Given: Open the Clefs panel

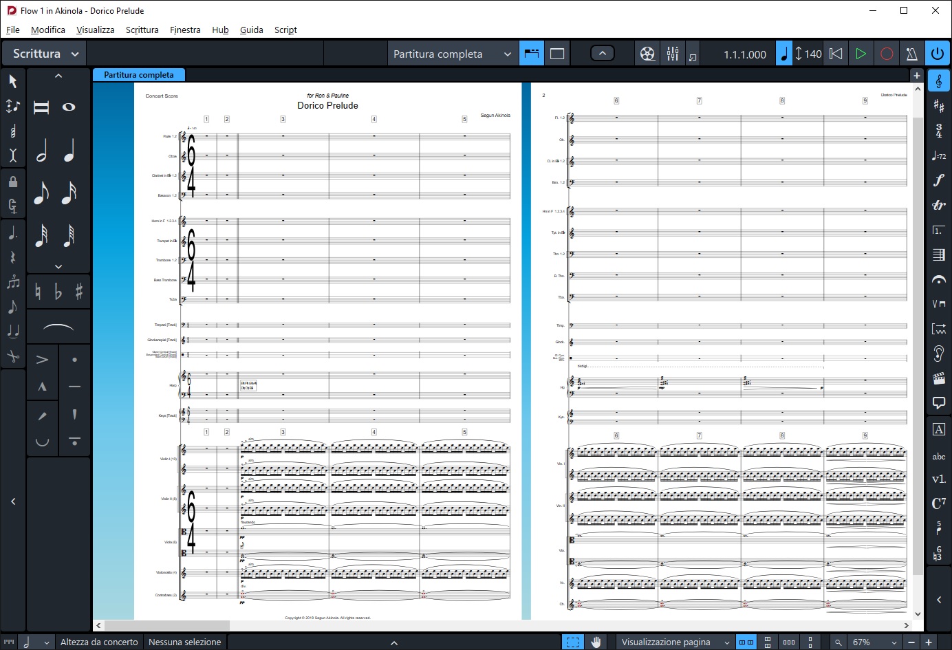Looking at the screenshot, I should tap(939, 81).
